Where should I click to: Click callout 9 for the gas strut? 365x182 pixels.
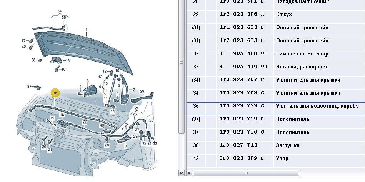(x=100, y=87)
